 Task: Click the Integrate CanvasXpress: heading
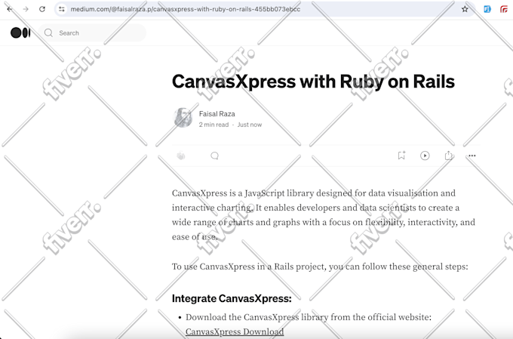[x=232, y=298]
